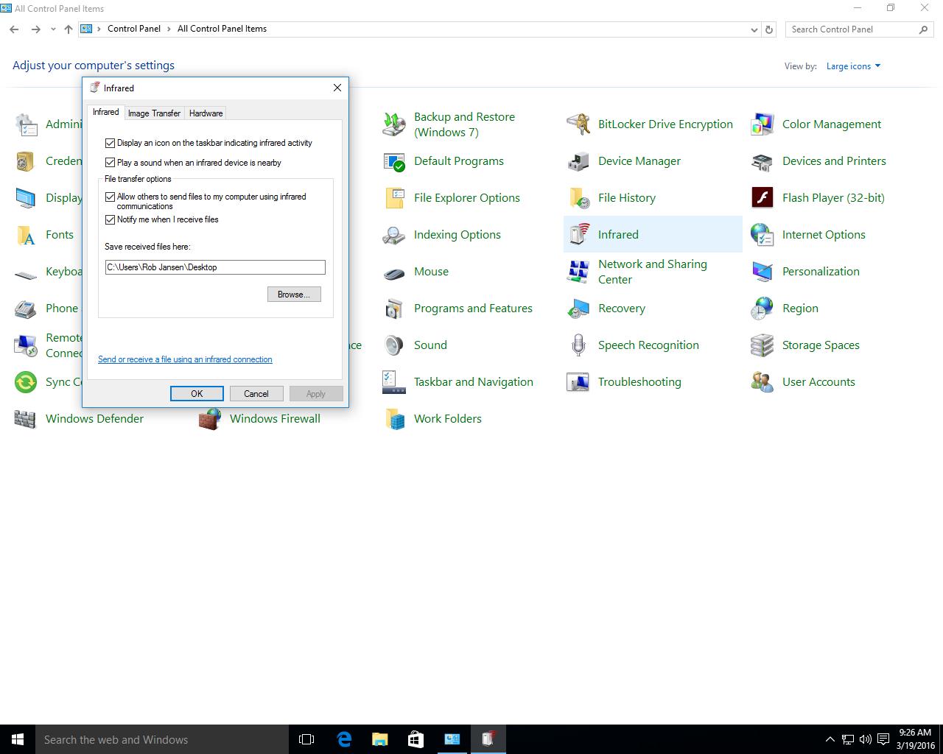This screenshot has width=943, height=754.
Task: Click the Browse... button
Action: point(294,295)
